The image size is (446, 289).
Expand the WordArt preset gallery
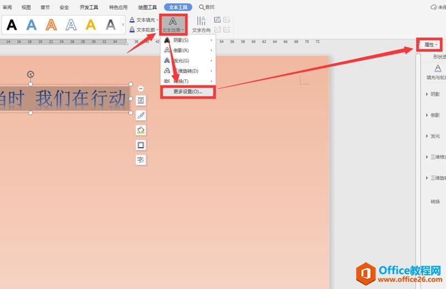pos(123,25)
